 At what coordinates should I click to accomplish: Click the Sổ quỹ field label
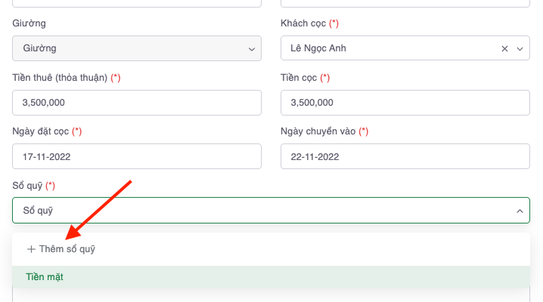[x=27, y=186]
